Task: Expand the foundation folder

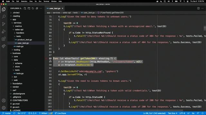Action: (x=17, y=84)
